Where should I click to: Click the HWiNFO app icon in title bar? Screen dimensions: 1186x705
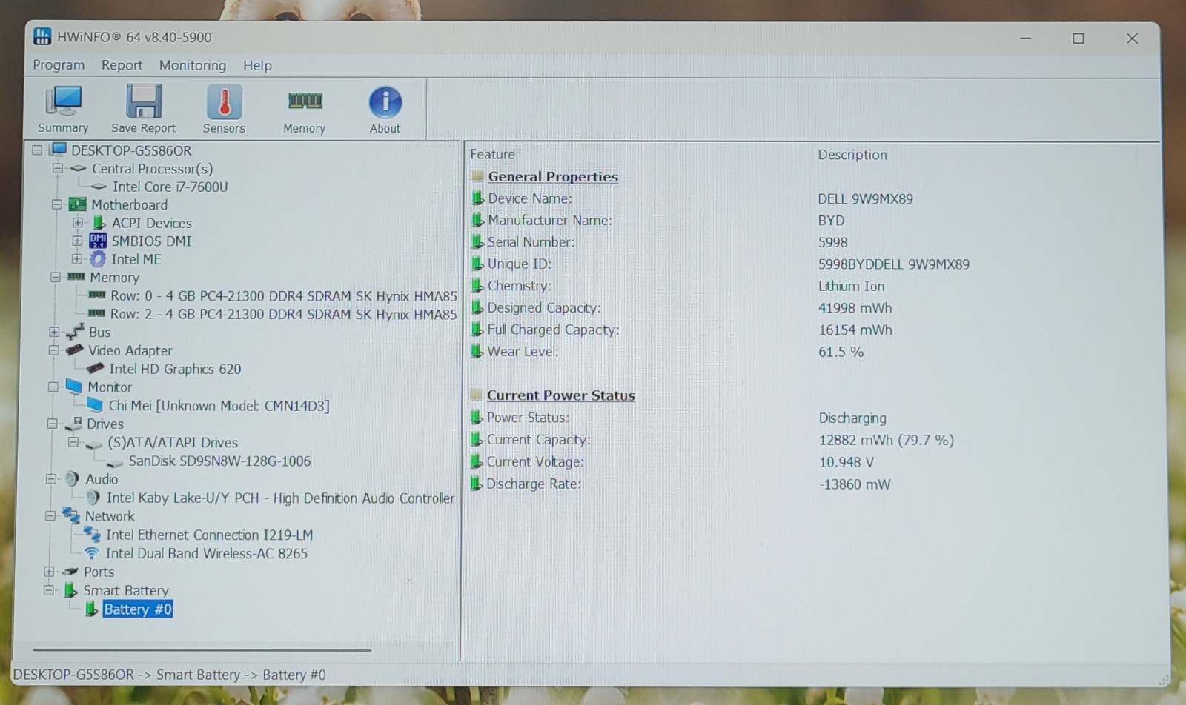coord(42,37)
